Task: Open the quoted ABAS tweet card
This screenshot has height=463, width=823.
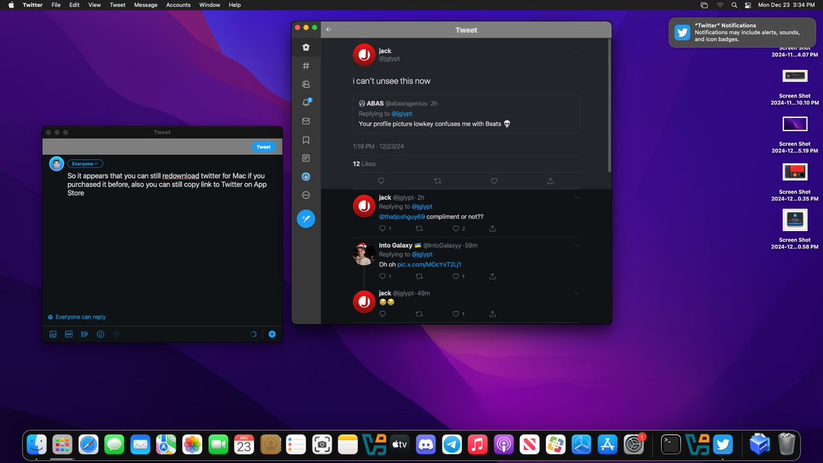Action: [466, 114]
